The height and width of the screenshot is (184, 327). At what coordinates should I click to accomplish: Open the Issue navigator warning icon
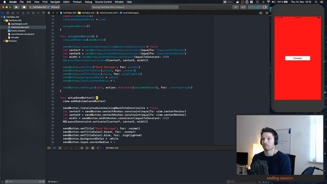(23, 13)
